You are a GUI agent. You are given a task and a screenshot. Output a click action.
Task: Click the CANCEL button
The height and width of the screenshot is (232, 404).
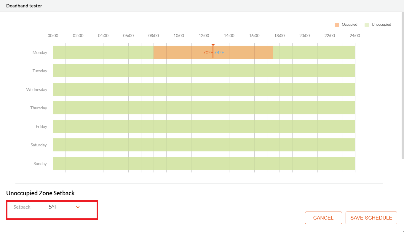tap(323, 218)
